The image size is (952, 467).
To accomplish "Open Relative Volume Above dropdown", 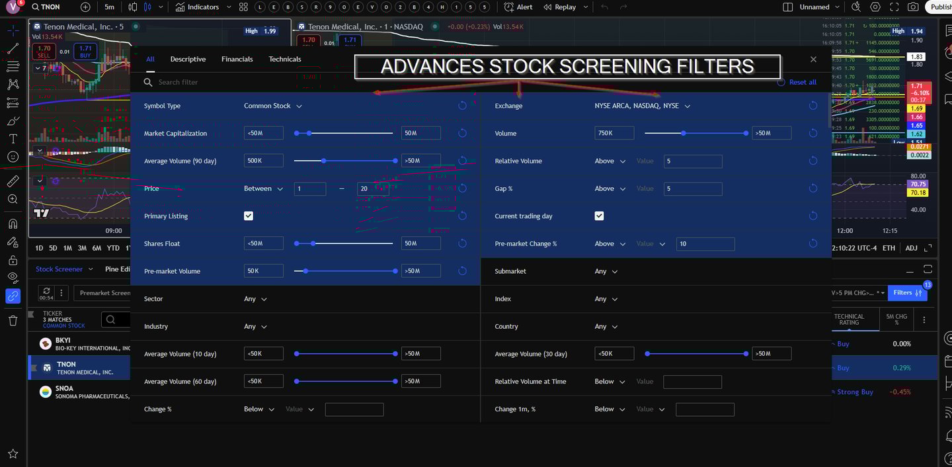I will (610, 161).
